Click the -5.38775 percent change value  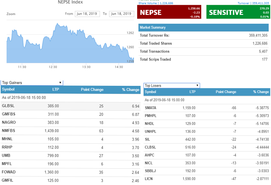point(262,108)
